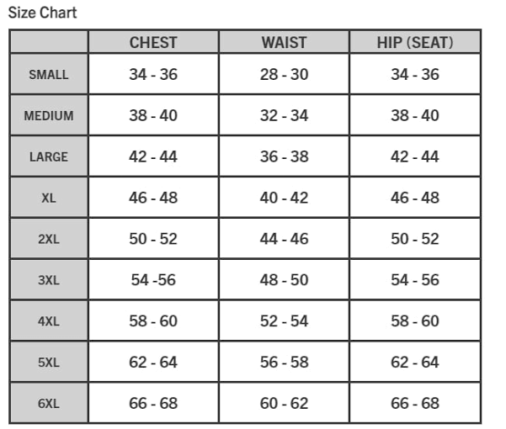Click the 3XL chest cell 54 -56

pos(153,280)
